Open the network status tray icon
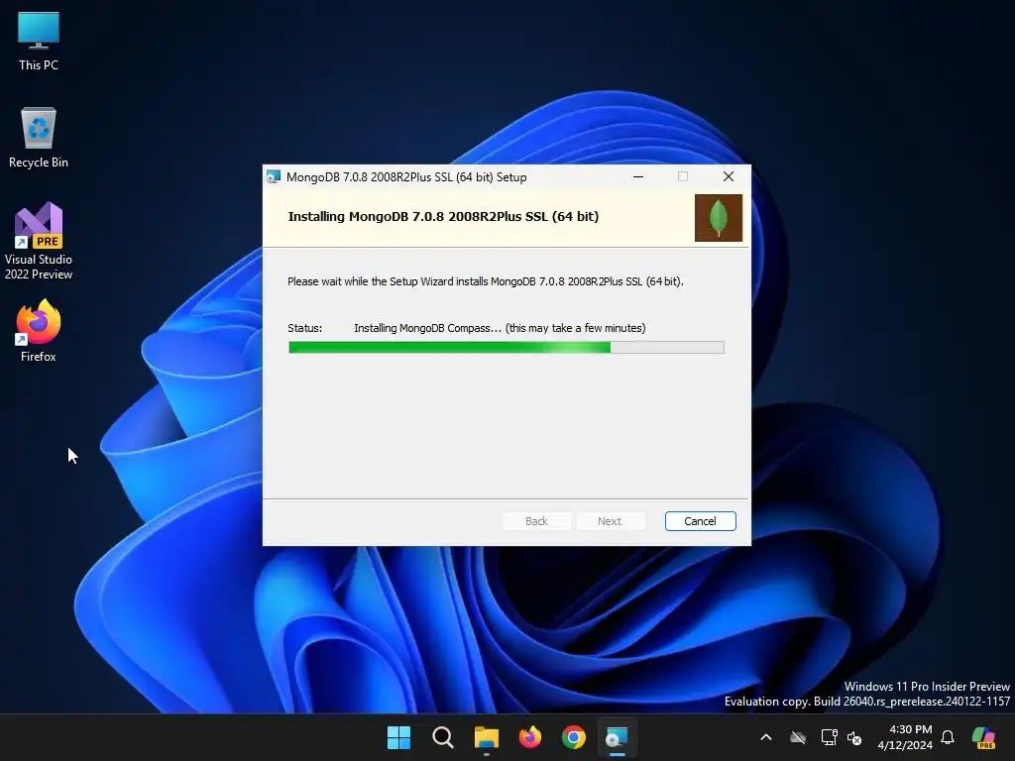Viewport: 1015px width, 761px height. click(829, 737)
